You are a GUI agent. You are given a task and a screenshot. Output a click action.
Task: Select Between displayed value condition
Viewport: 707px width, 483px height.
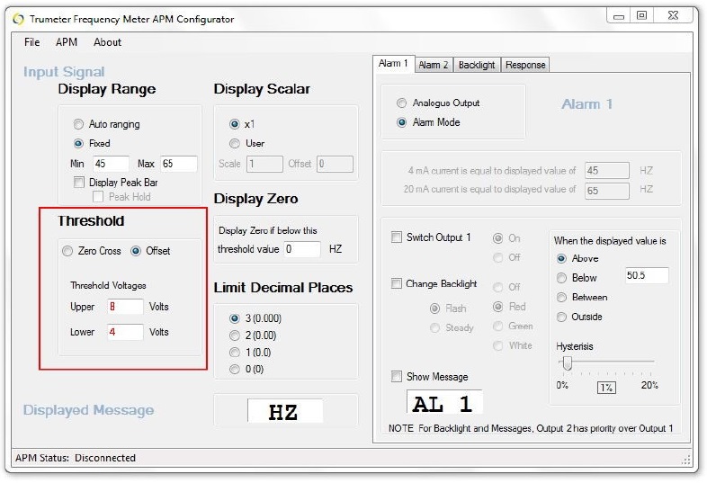coord(561,297)
